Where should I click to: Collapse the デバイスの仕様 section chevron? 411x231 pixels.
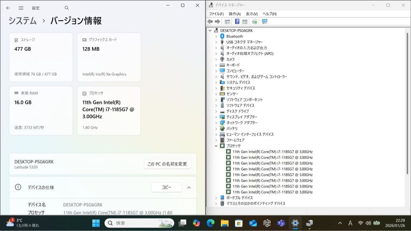(189, 187)
